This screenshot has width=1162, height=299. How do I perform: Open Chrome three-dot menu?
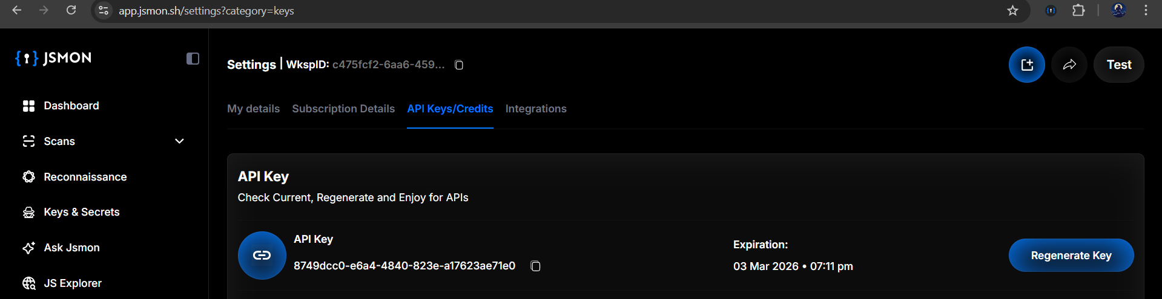point(1146,11)
